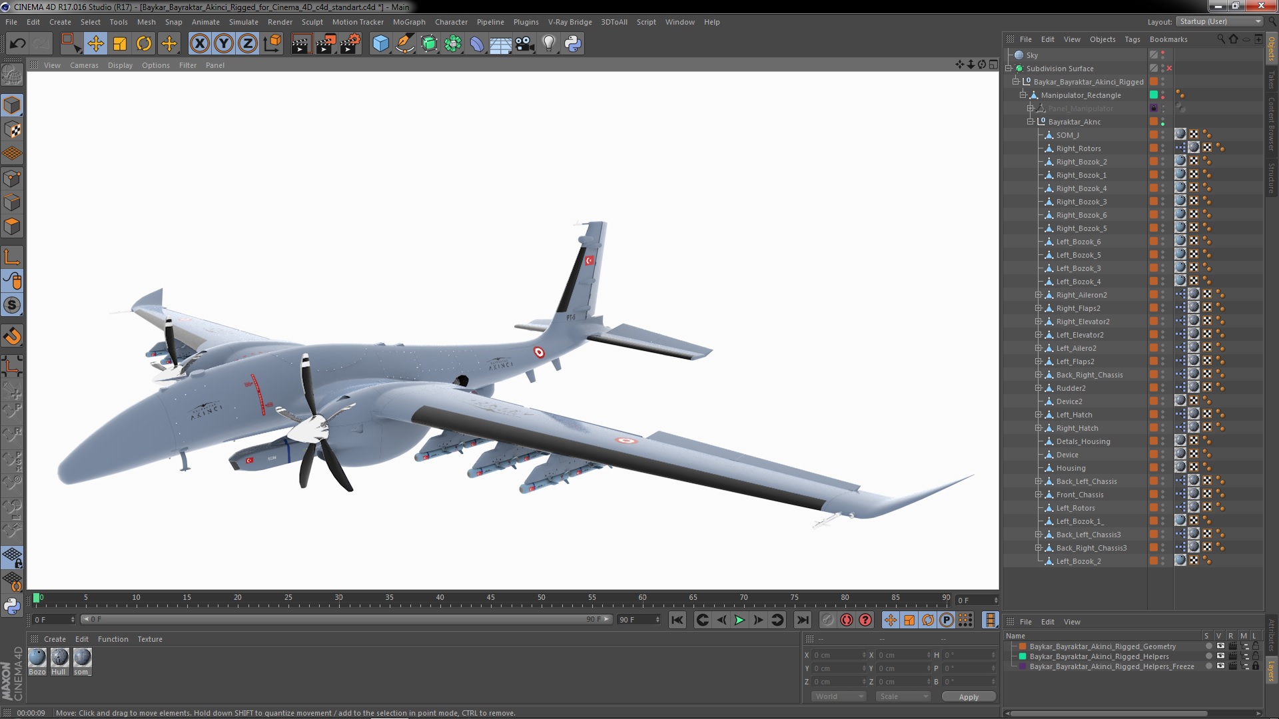Viewport: 1279px width, 719px height.
Task: Select Left_Hatch in the object tree
Action: [x=1074, y=415]
